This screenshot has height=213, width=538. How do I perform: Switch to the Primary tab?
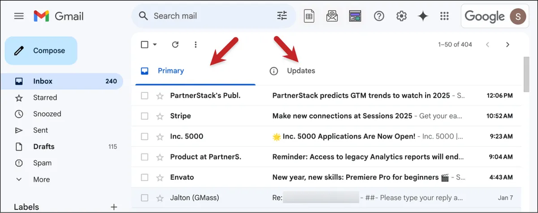point(195,71)
